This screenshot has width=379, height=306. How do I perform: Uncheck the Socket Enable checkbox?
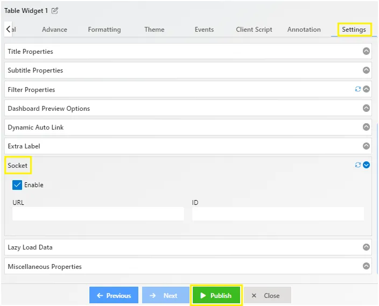(17, 185)
